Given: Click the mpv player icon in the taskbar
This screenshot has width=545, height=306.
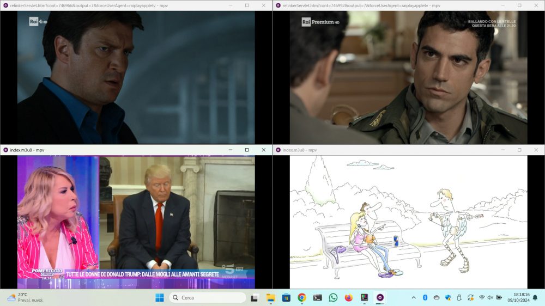Looking at the screenshot, I should tap(380, 298).
